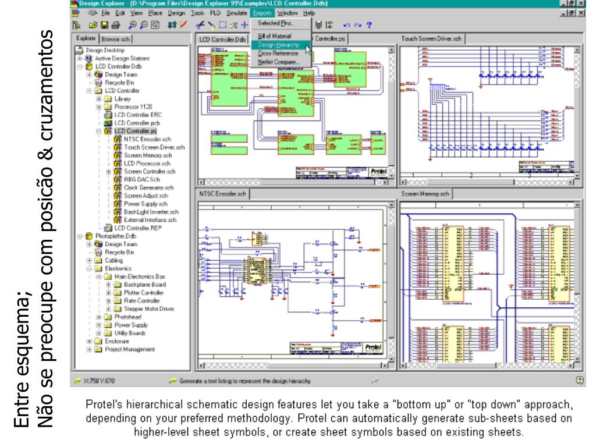Expand the Library folder node
Viewport: 596px width, 447px height.
98,99
